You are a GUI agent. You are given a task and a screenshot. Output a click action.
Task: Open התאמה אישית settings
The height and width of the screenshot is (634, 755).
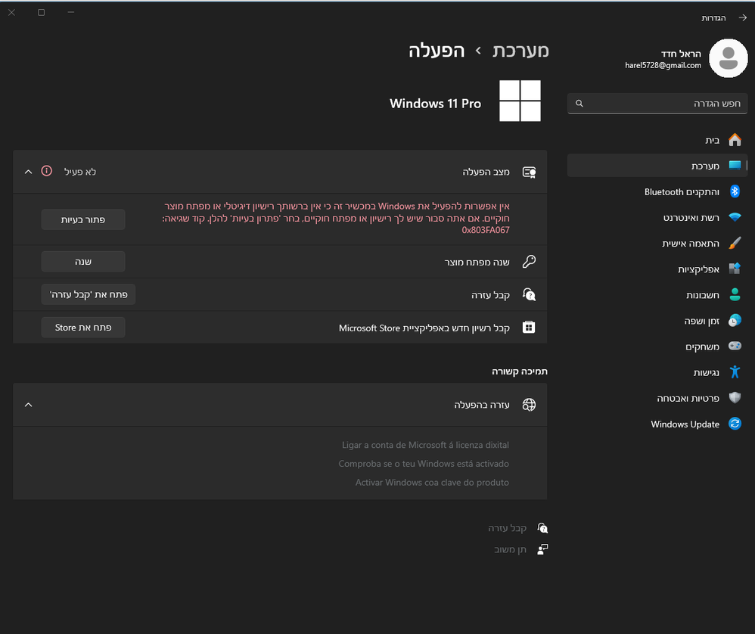(657, 243)
